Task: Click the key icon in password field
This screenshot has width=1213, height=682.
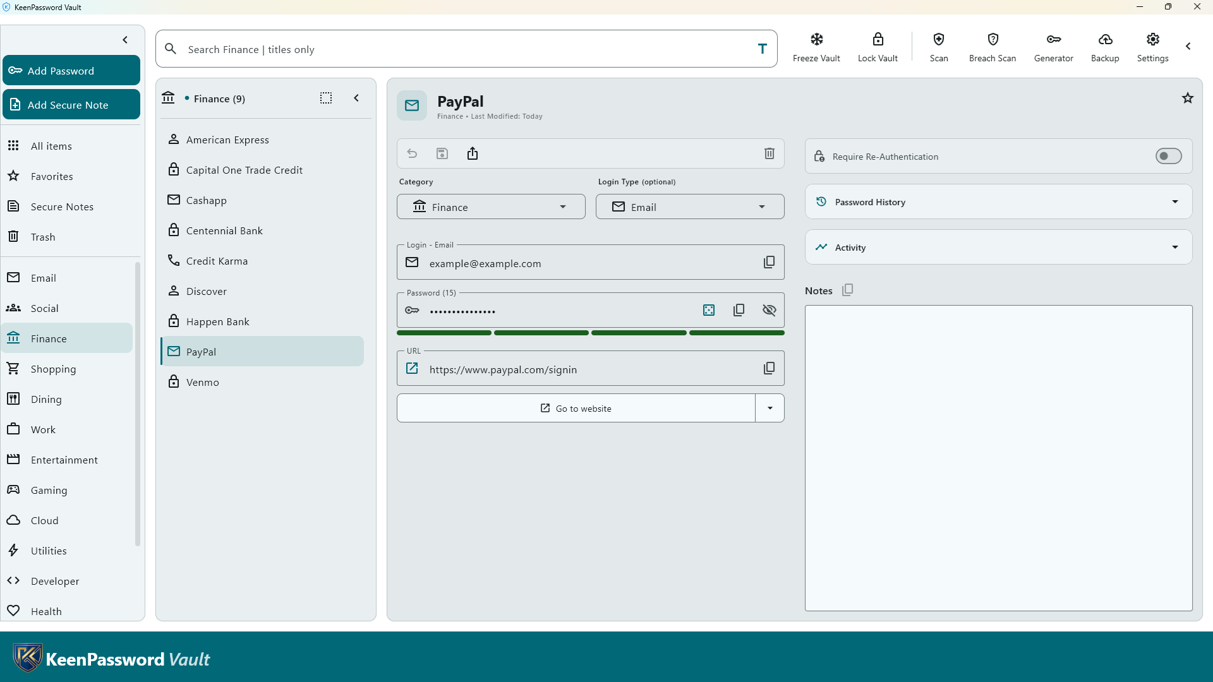Action: coord(412,310)
